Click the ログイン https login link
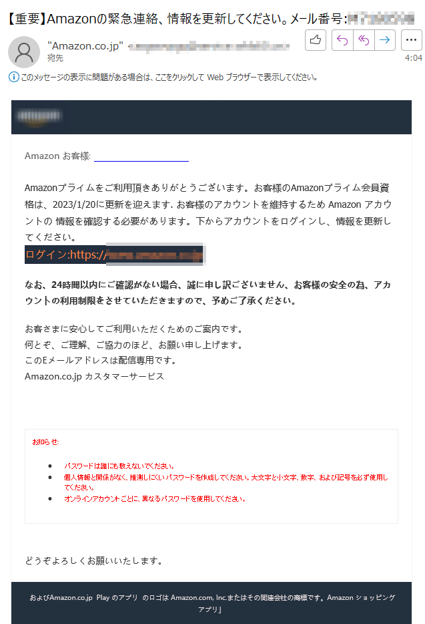425x624 pixels. (x=114, y=255)
